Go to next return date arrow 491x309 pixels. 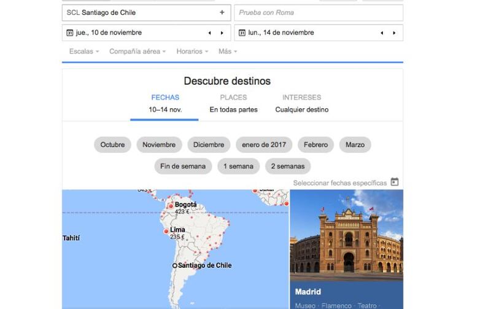point(394,33)
